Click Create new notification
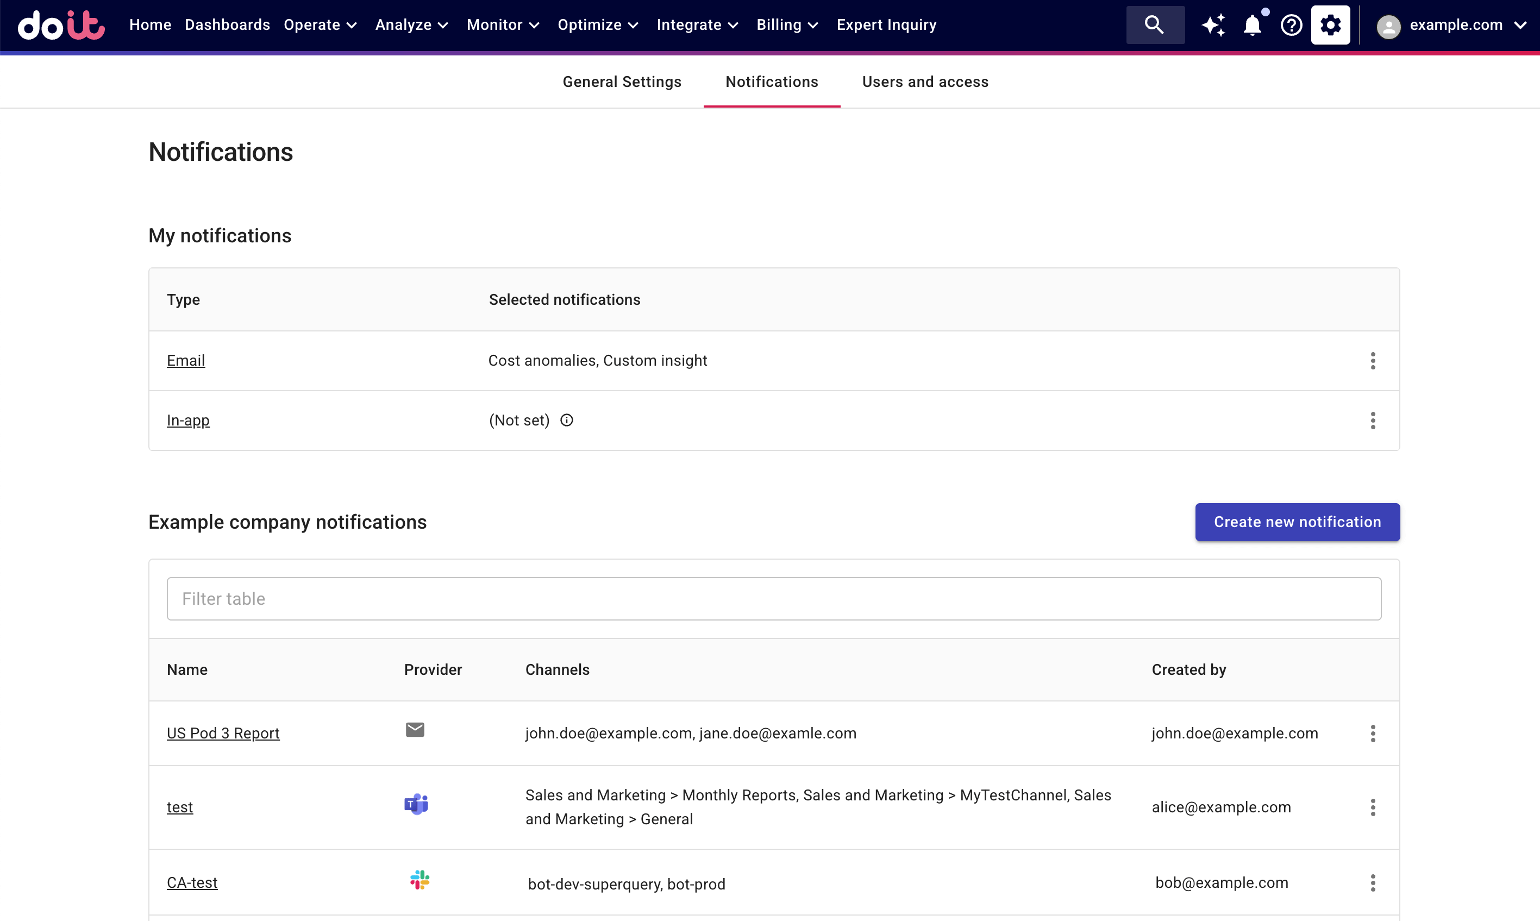 coord(1298,522)
